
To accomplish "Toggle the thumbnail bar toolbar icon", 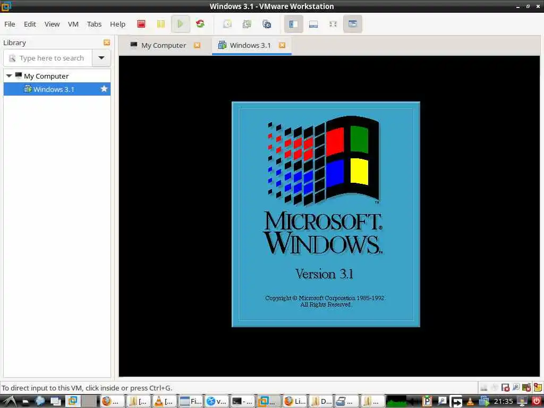I will (313, 24).
